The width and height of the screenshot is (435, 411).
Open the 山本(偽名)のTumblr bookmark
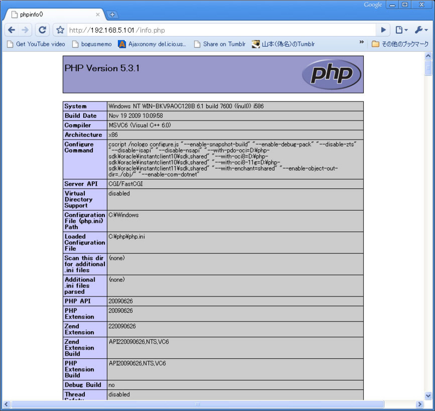tap(283, 44)
